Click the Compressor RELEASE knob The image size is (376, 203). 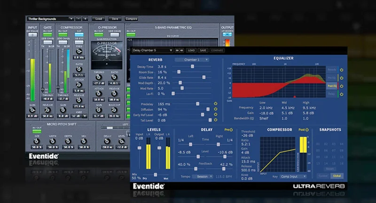pos(79,100)
